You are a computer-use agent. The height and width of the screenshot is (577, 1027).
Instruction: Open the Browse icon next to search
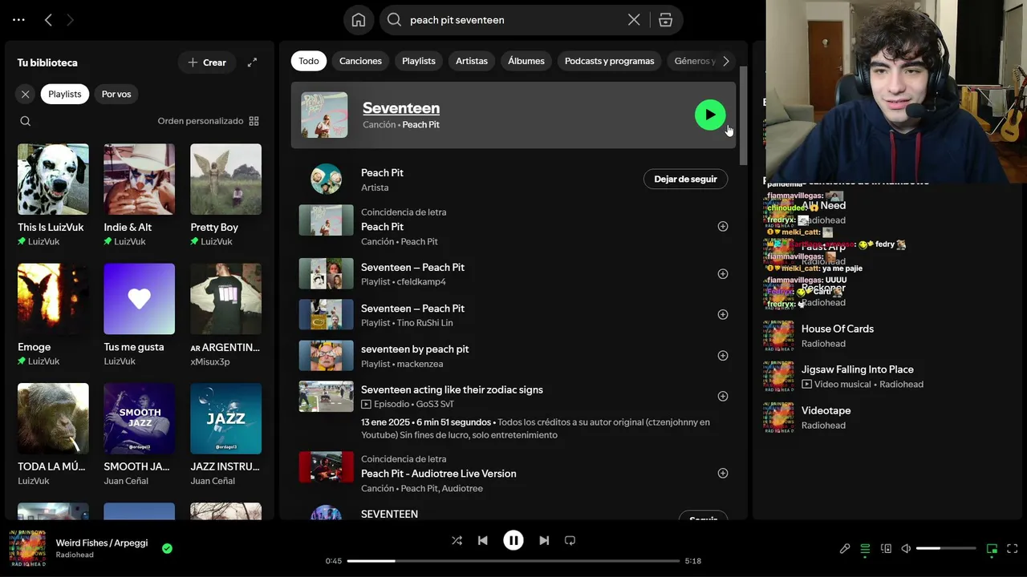click(665, 20)
